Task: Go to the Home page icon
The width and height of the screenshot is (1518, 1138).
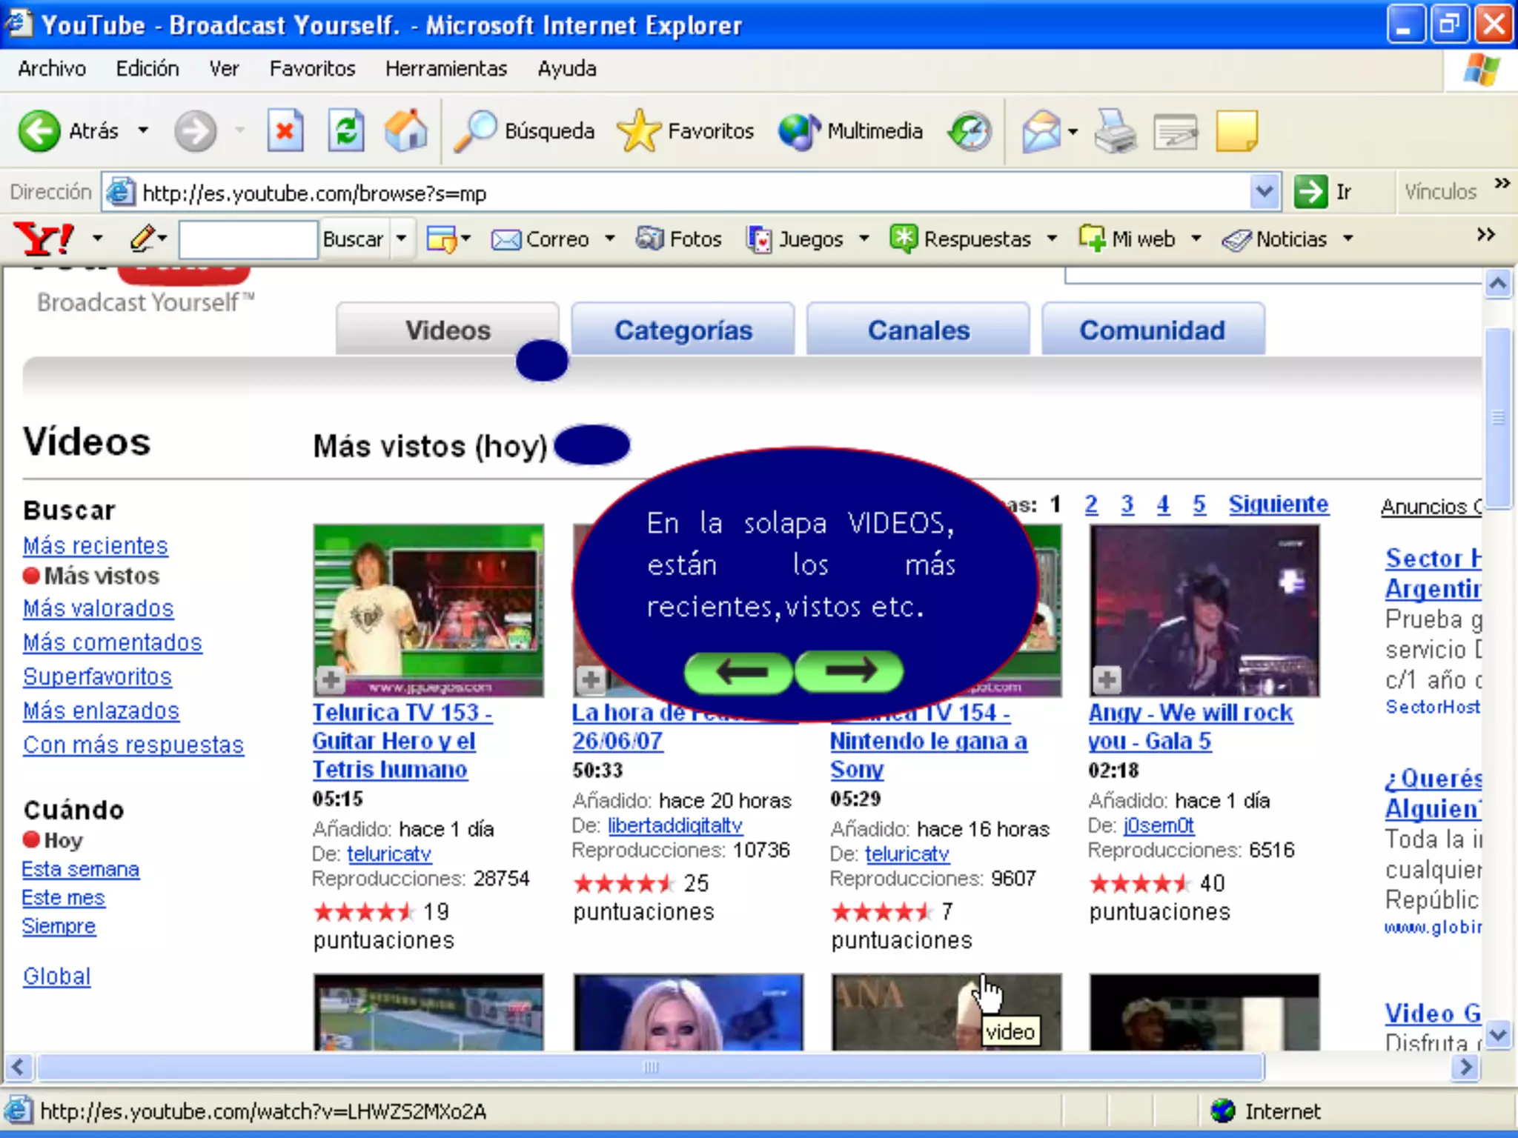Action: tap(406, 131)
